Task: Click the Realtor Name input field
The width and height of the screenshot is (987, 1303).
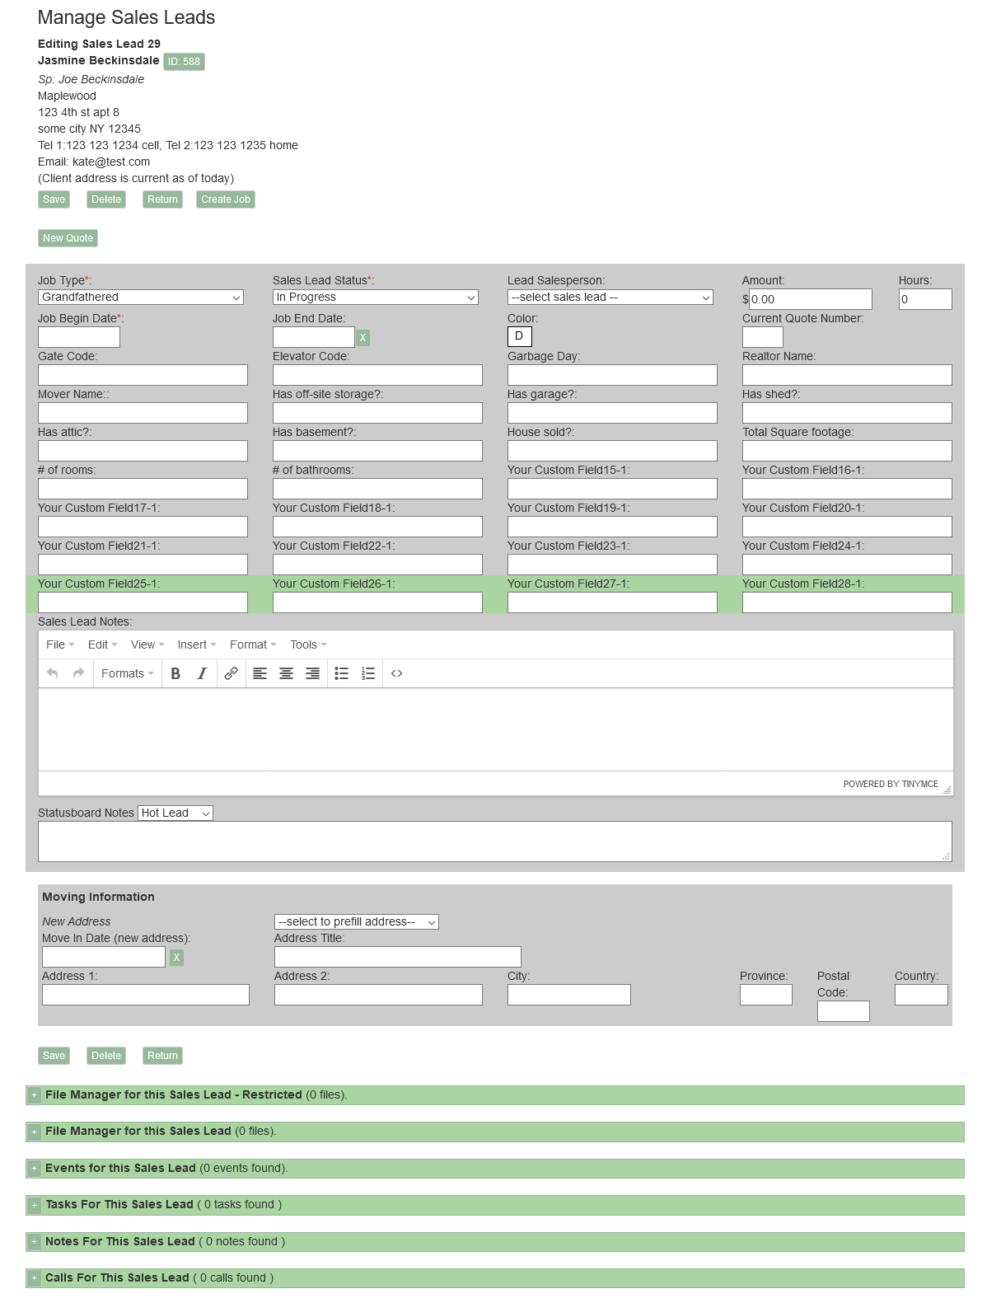Action: (847, 375)
